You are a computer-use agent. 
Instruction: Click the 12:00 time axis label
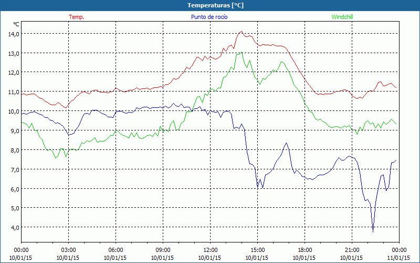click(211, 250)
